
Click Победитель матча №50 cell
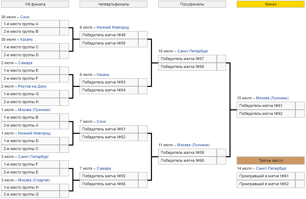109,43
